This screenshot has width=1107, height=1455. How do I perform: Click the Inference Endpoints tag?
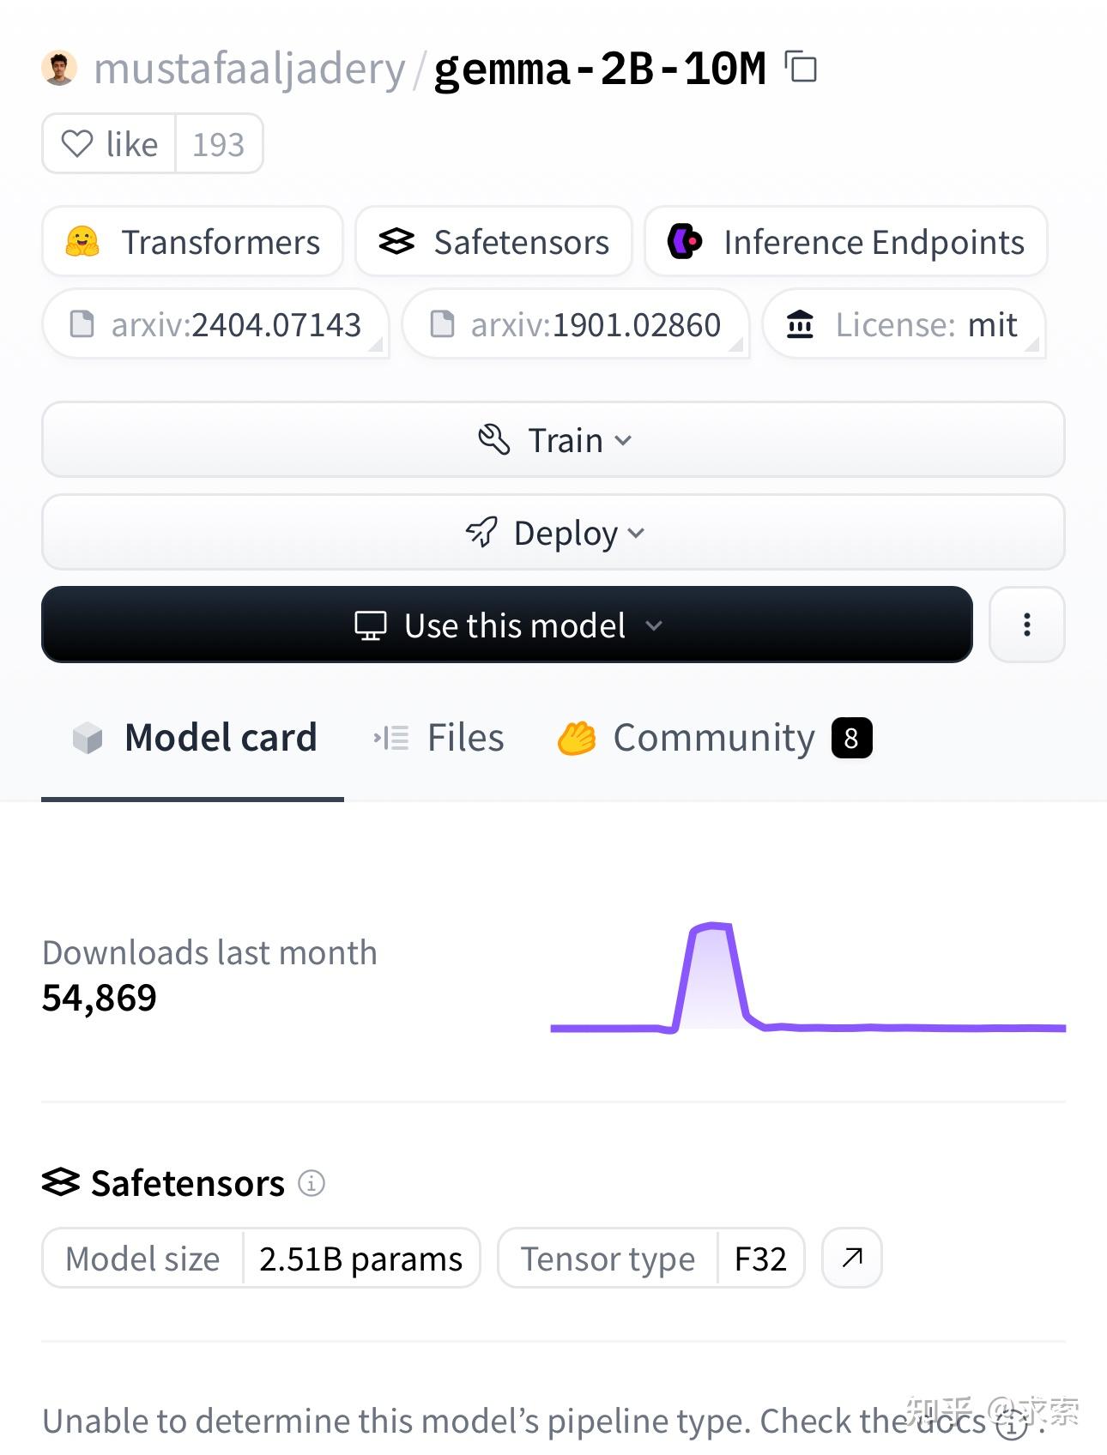coord(845,242)
